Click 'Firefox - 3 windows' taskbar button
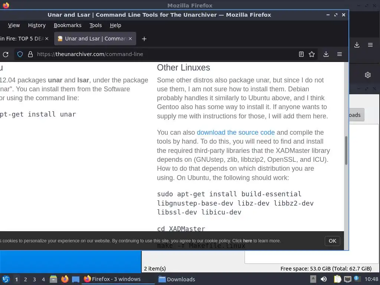Screen dimensions: 380x285 (118, 279)
